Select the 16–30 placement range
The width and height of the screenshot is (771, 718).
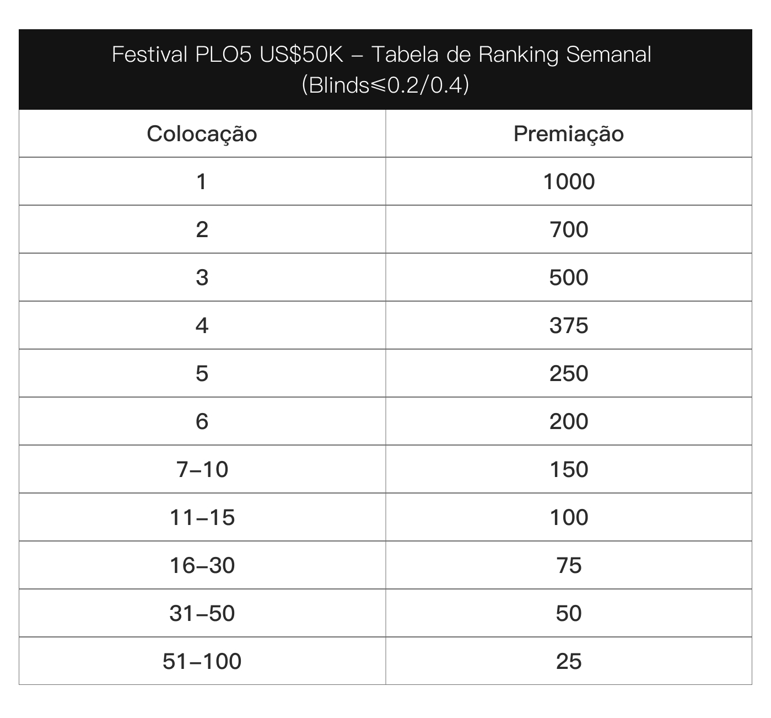click(x=202, y=565)
